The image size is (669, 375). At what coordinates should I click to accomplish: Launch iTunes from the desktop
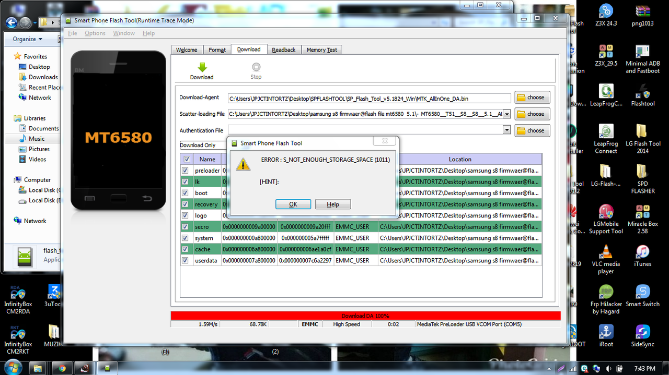[x=642, y=252]
